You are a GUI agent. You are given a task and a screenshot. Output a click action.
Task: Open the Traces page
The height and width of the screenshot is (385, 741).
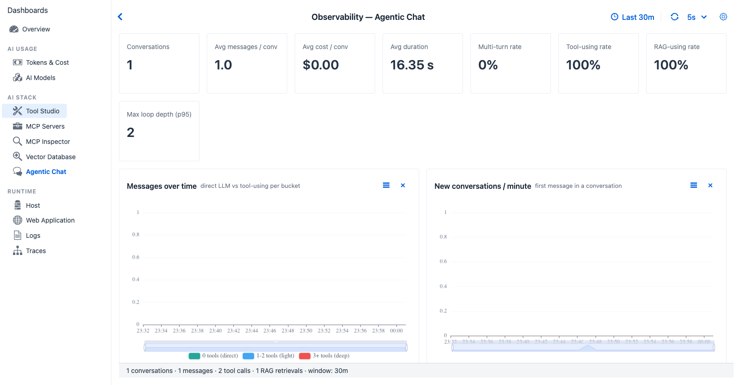[36, 251]
